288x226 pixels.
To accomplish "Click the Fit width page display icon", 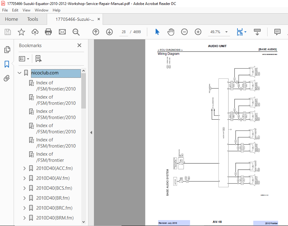I will click(240, 32).
